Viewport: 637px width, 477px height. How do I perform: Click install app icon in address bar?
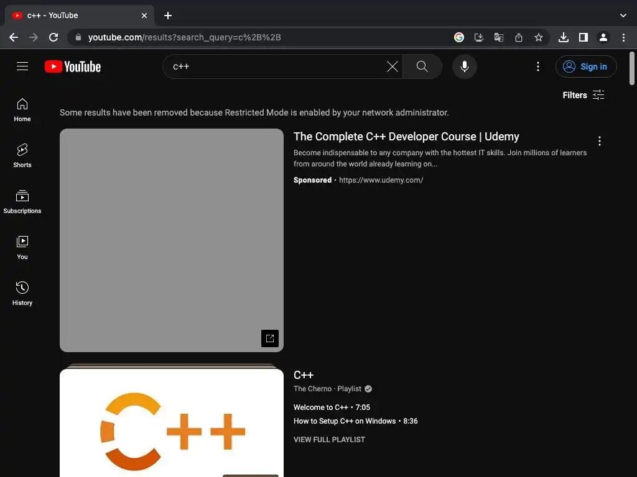point(479,37)
